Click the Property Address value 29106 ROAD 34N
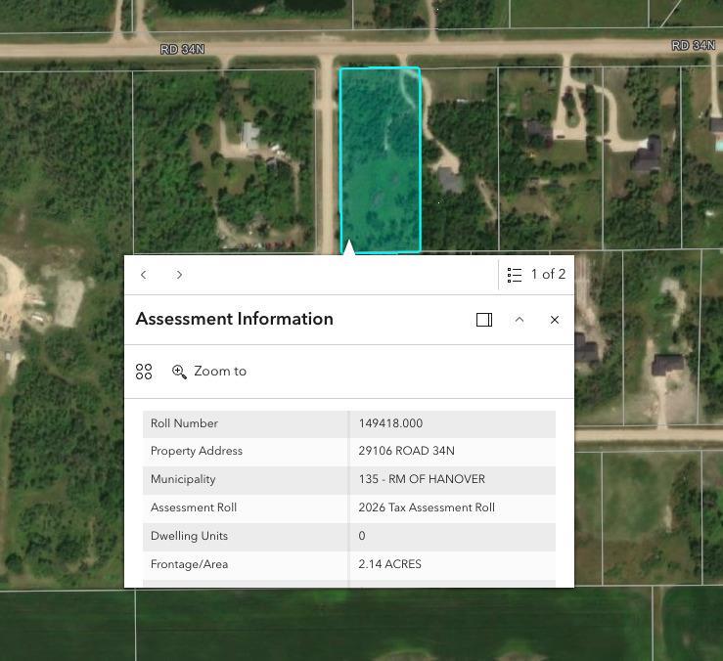The image size is (723, 661). (406, 451)
